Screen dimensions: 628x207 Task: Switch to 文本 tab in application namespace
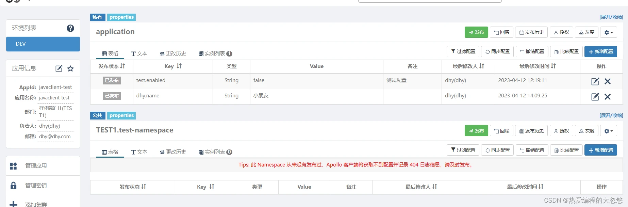[139, 53]
